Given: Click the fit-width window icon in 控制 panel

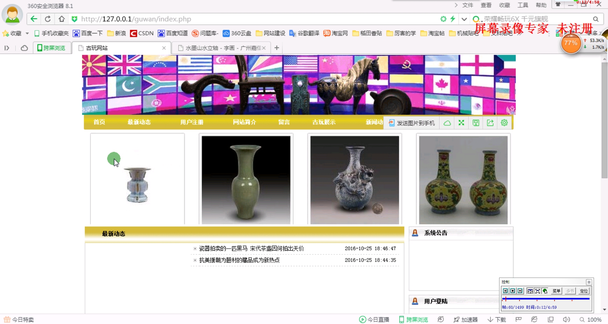Looking at the screenshot, I should 530,291.
